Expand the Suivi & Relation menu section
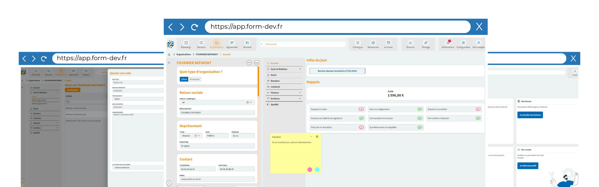599x187 pixels. point(300,69)
